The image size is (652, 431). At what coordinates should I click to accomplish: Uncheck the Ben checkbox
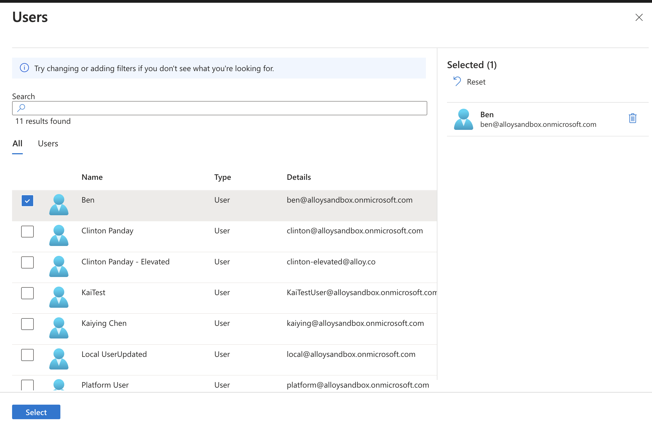27,201
